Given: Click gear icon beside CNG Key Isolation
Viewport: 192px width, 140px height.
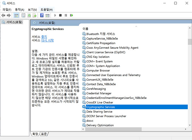Looking at the screenshot, I should point(84,57).
